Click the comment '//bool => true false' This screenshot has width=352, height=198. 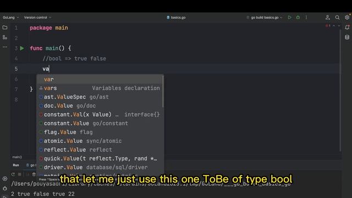point(74,59)
